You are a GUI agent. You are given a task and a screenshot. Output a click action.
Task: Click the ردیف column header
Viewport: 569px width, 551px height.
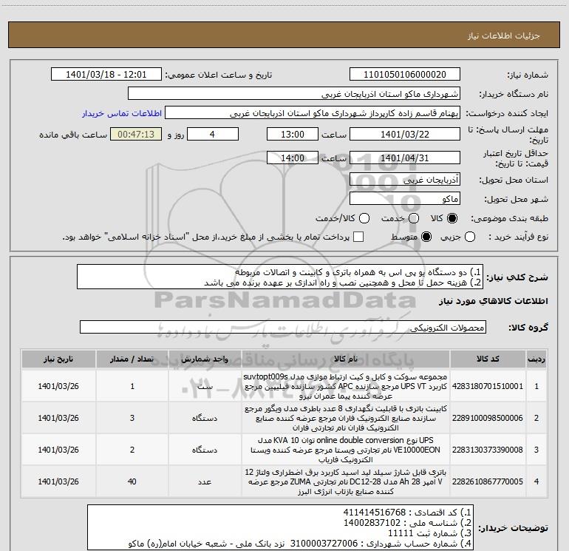point(536,359)
